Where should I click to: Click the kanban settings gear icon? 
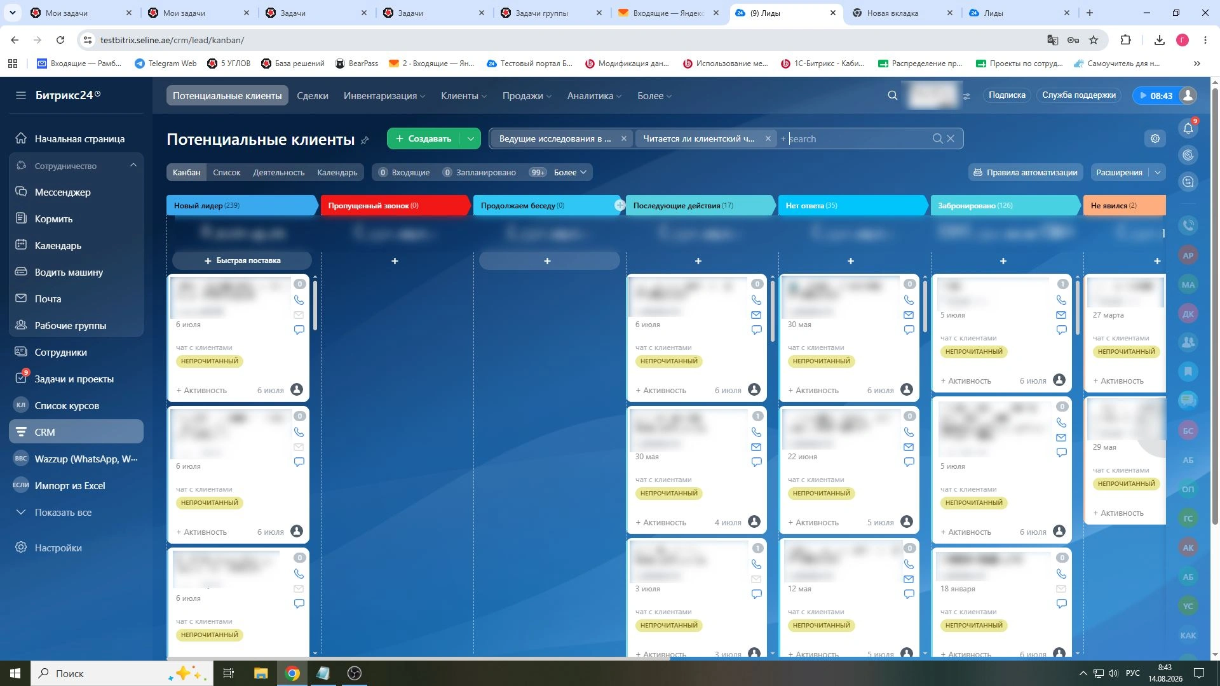[1155, 138]
